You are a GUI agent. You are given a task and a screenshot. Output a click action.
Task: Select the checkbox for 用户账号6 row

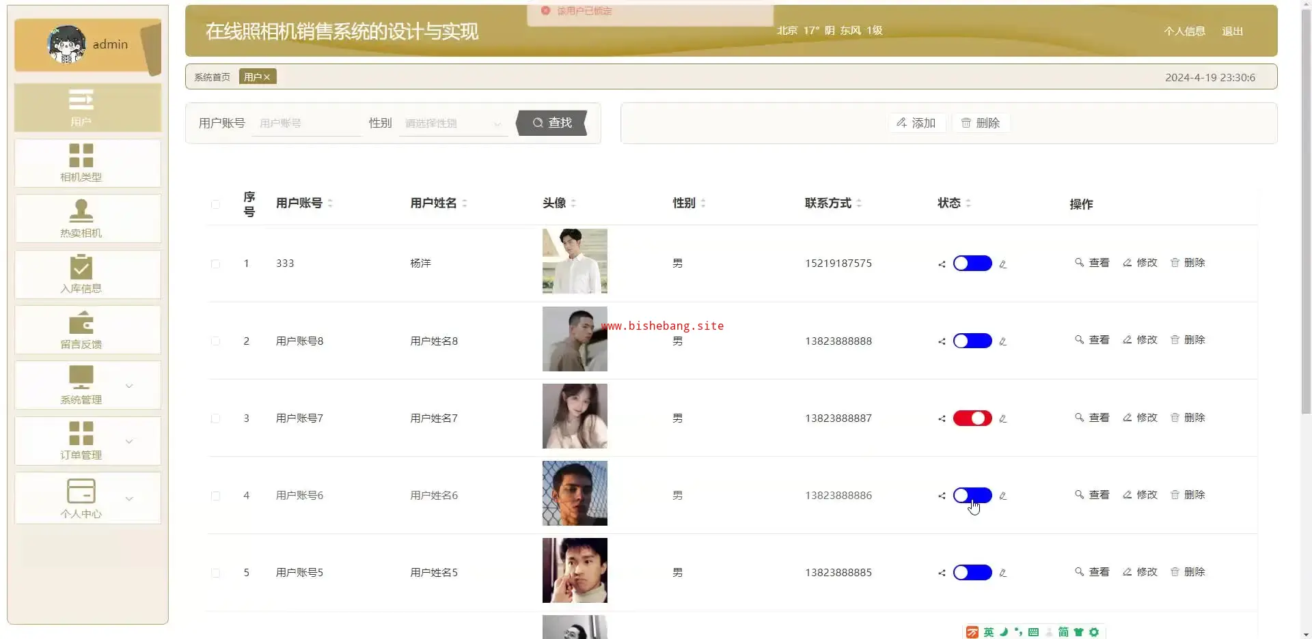[215, 496]
